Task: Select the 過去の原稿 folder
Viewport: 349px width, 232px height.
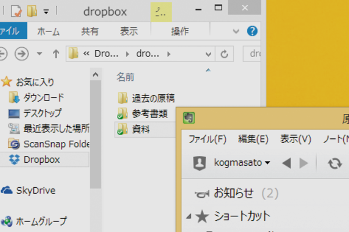Action: tap(154, 98)
